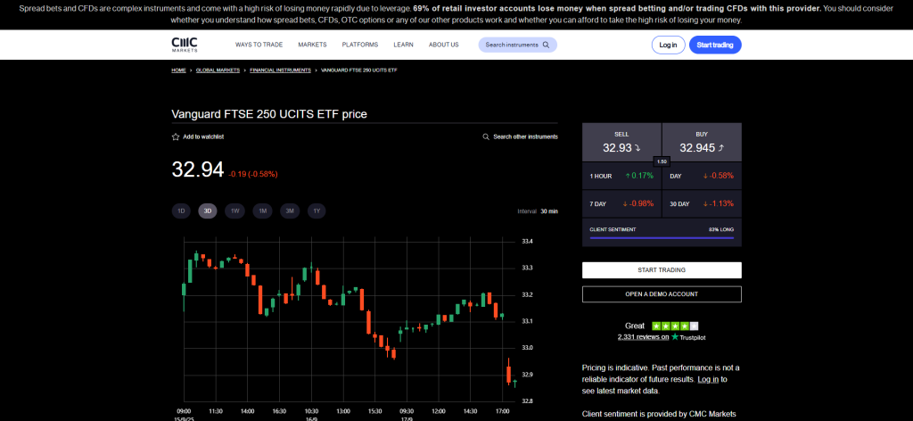The height and width of the screenshot is (421, 913).
Task: Click the 32.8 y-axis label
Action: [529, 401]
